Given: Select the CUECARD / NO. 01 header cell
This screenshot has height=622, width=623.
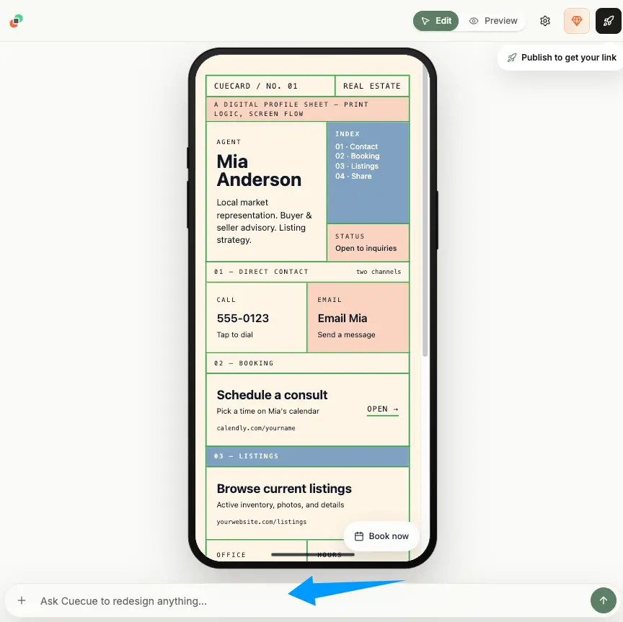Looking at the screenshot, I should [x=270, y=86].
